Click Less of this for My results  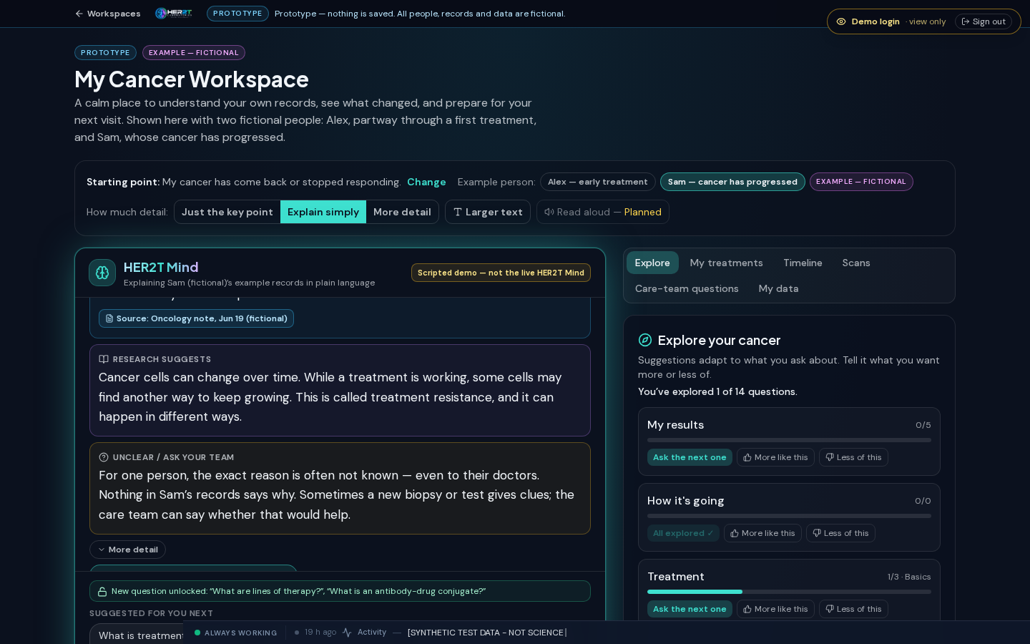(853, 457)
